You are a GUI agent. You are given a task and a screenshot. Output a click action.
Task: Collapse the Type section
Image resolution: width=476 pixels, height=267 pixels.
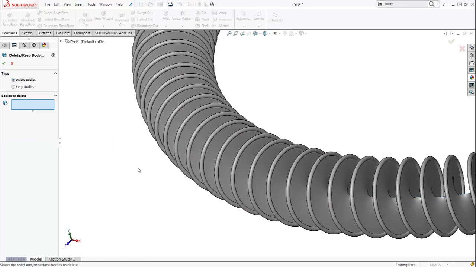[x=55, y=73]
